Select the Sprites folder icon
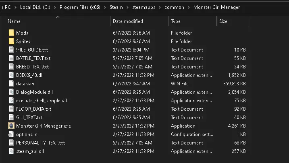Screen dimensions: 289x163 tap(11, 41)
